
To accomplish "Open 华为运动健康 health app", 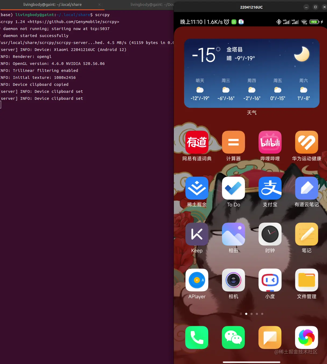I will (307, 142).
